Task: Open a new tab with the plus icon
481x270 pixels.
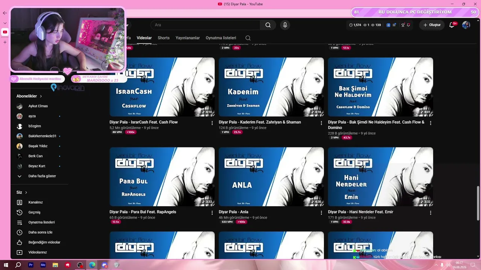Action: click(5, 42)
